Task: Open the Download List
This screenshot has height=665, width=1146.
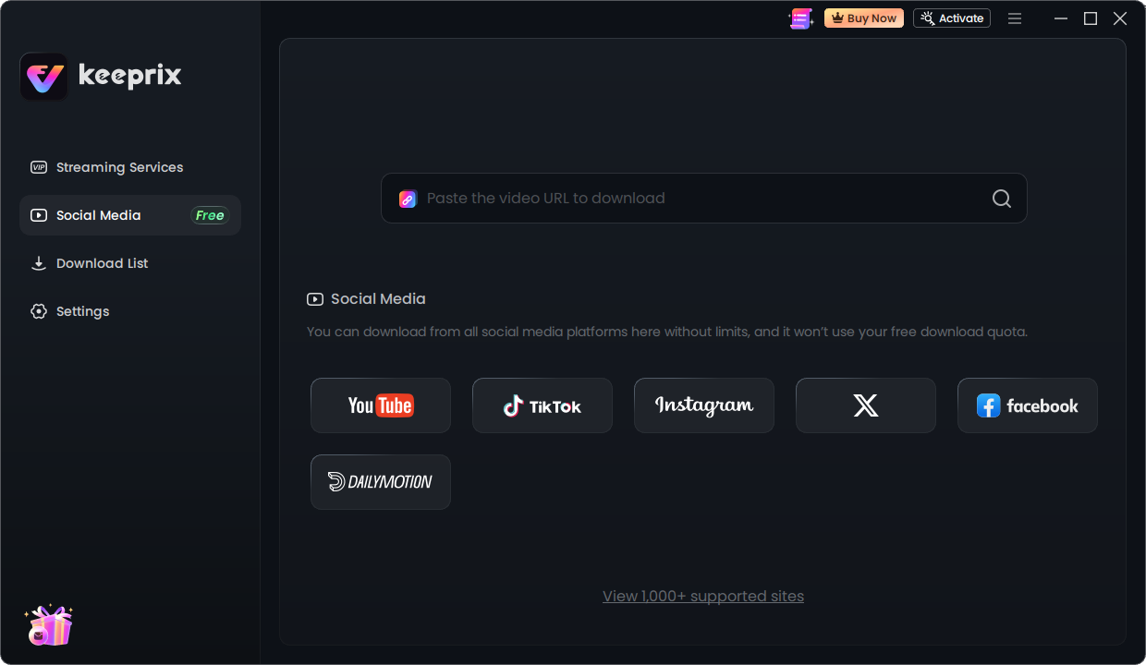Action: pyautogui.click(x=129, y=263)
